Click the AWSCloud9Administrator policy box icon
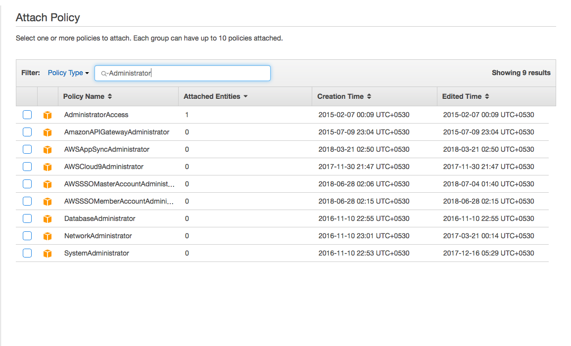Viewport: 571px width, 346px height. [x=48, y=167]
